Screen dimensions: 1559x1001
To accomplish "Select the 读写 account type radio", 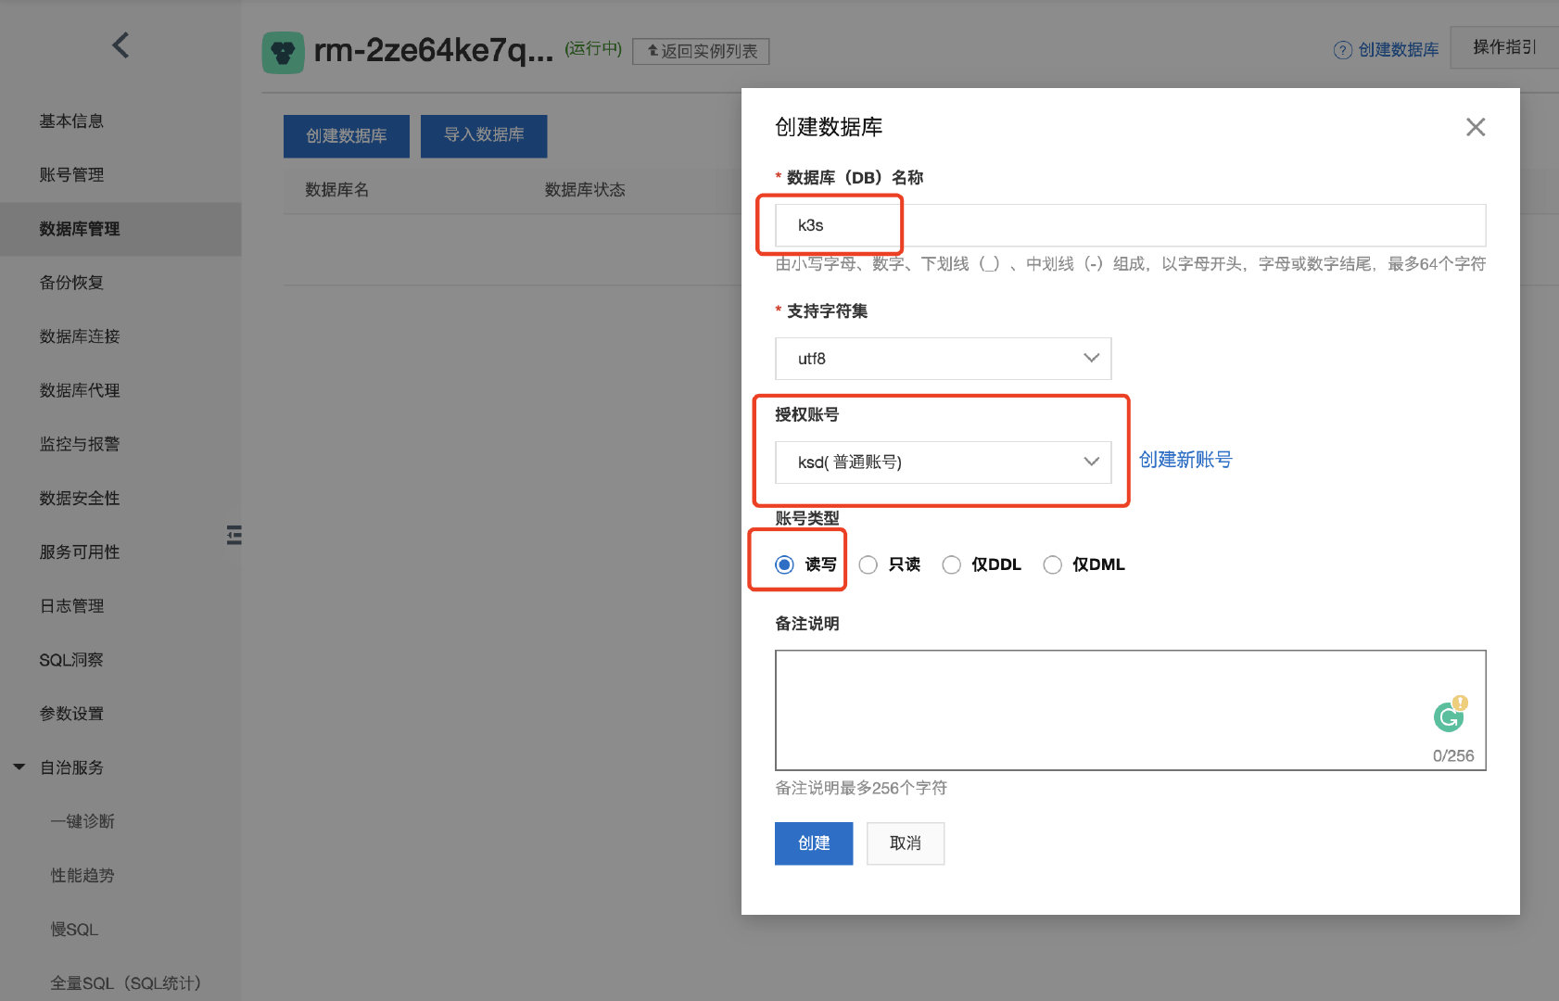I will [x=785, y=564].
